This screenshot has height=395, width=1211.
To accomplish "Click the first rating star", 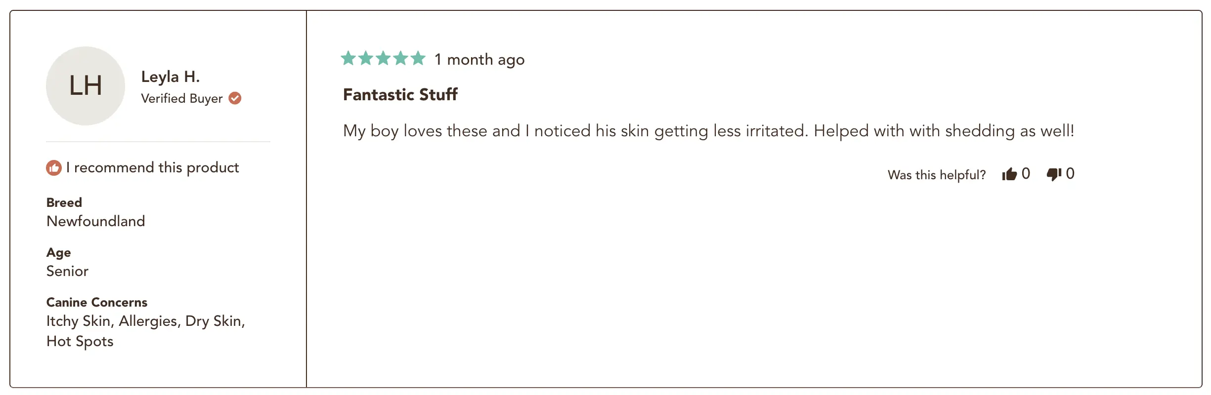I will click(348, 58).
